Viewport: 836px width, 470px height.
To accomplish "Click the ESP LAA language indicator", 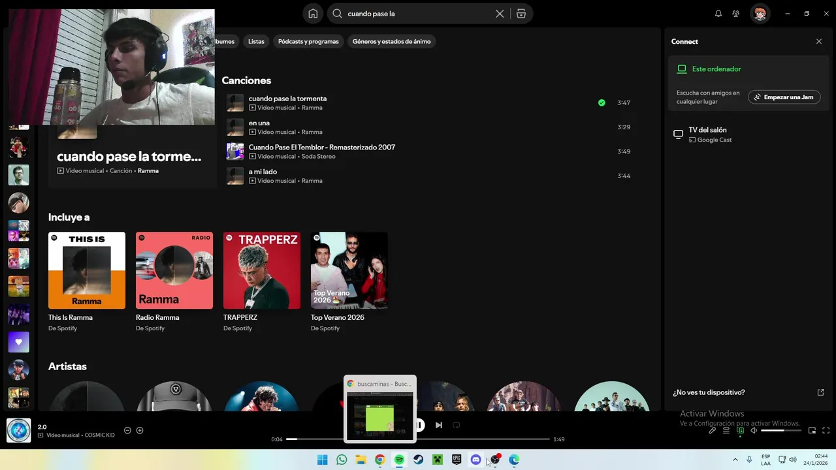I will 765,460.
